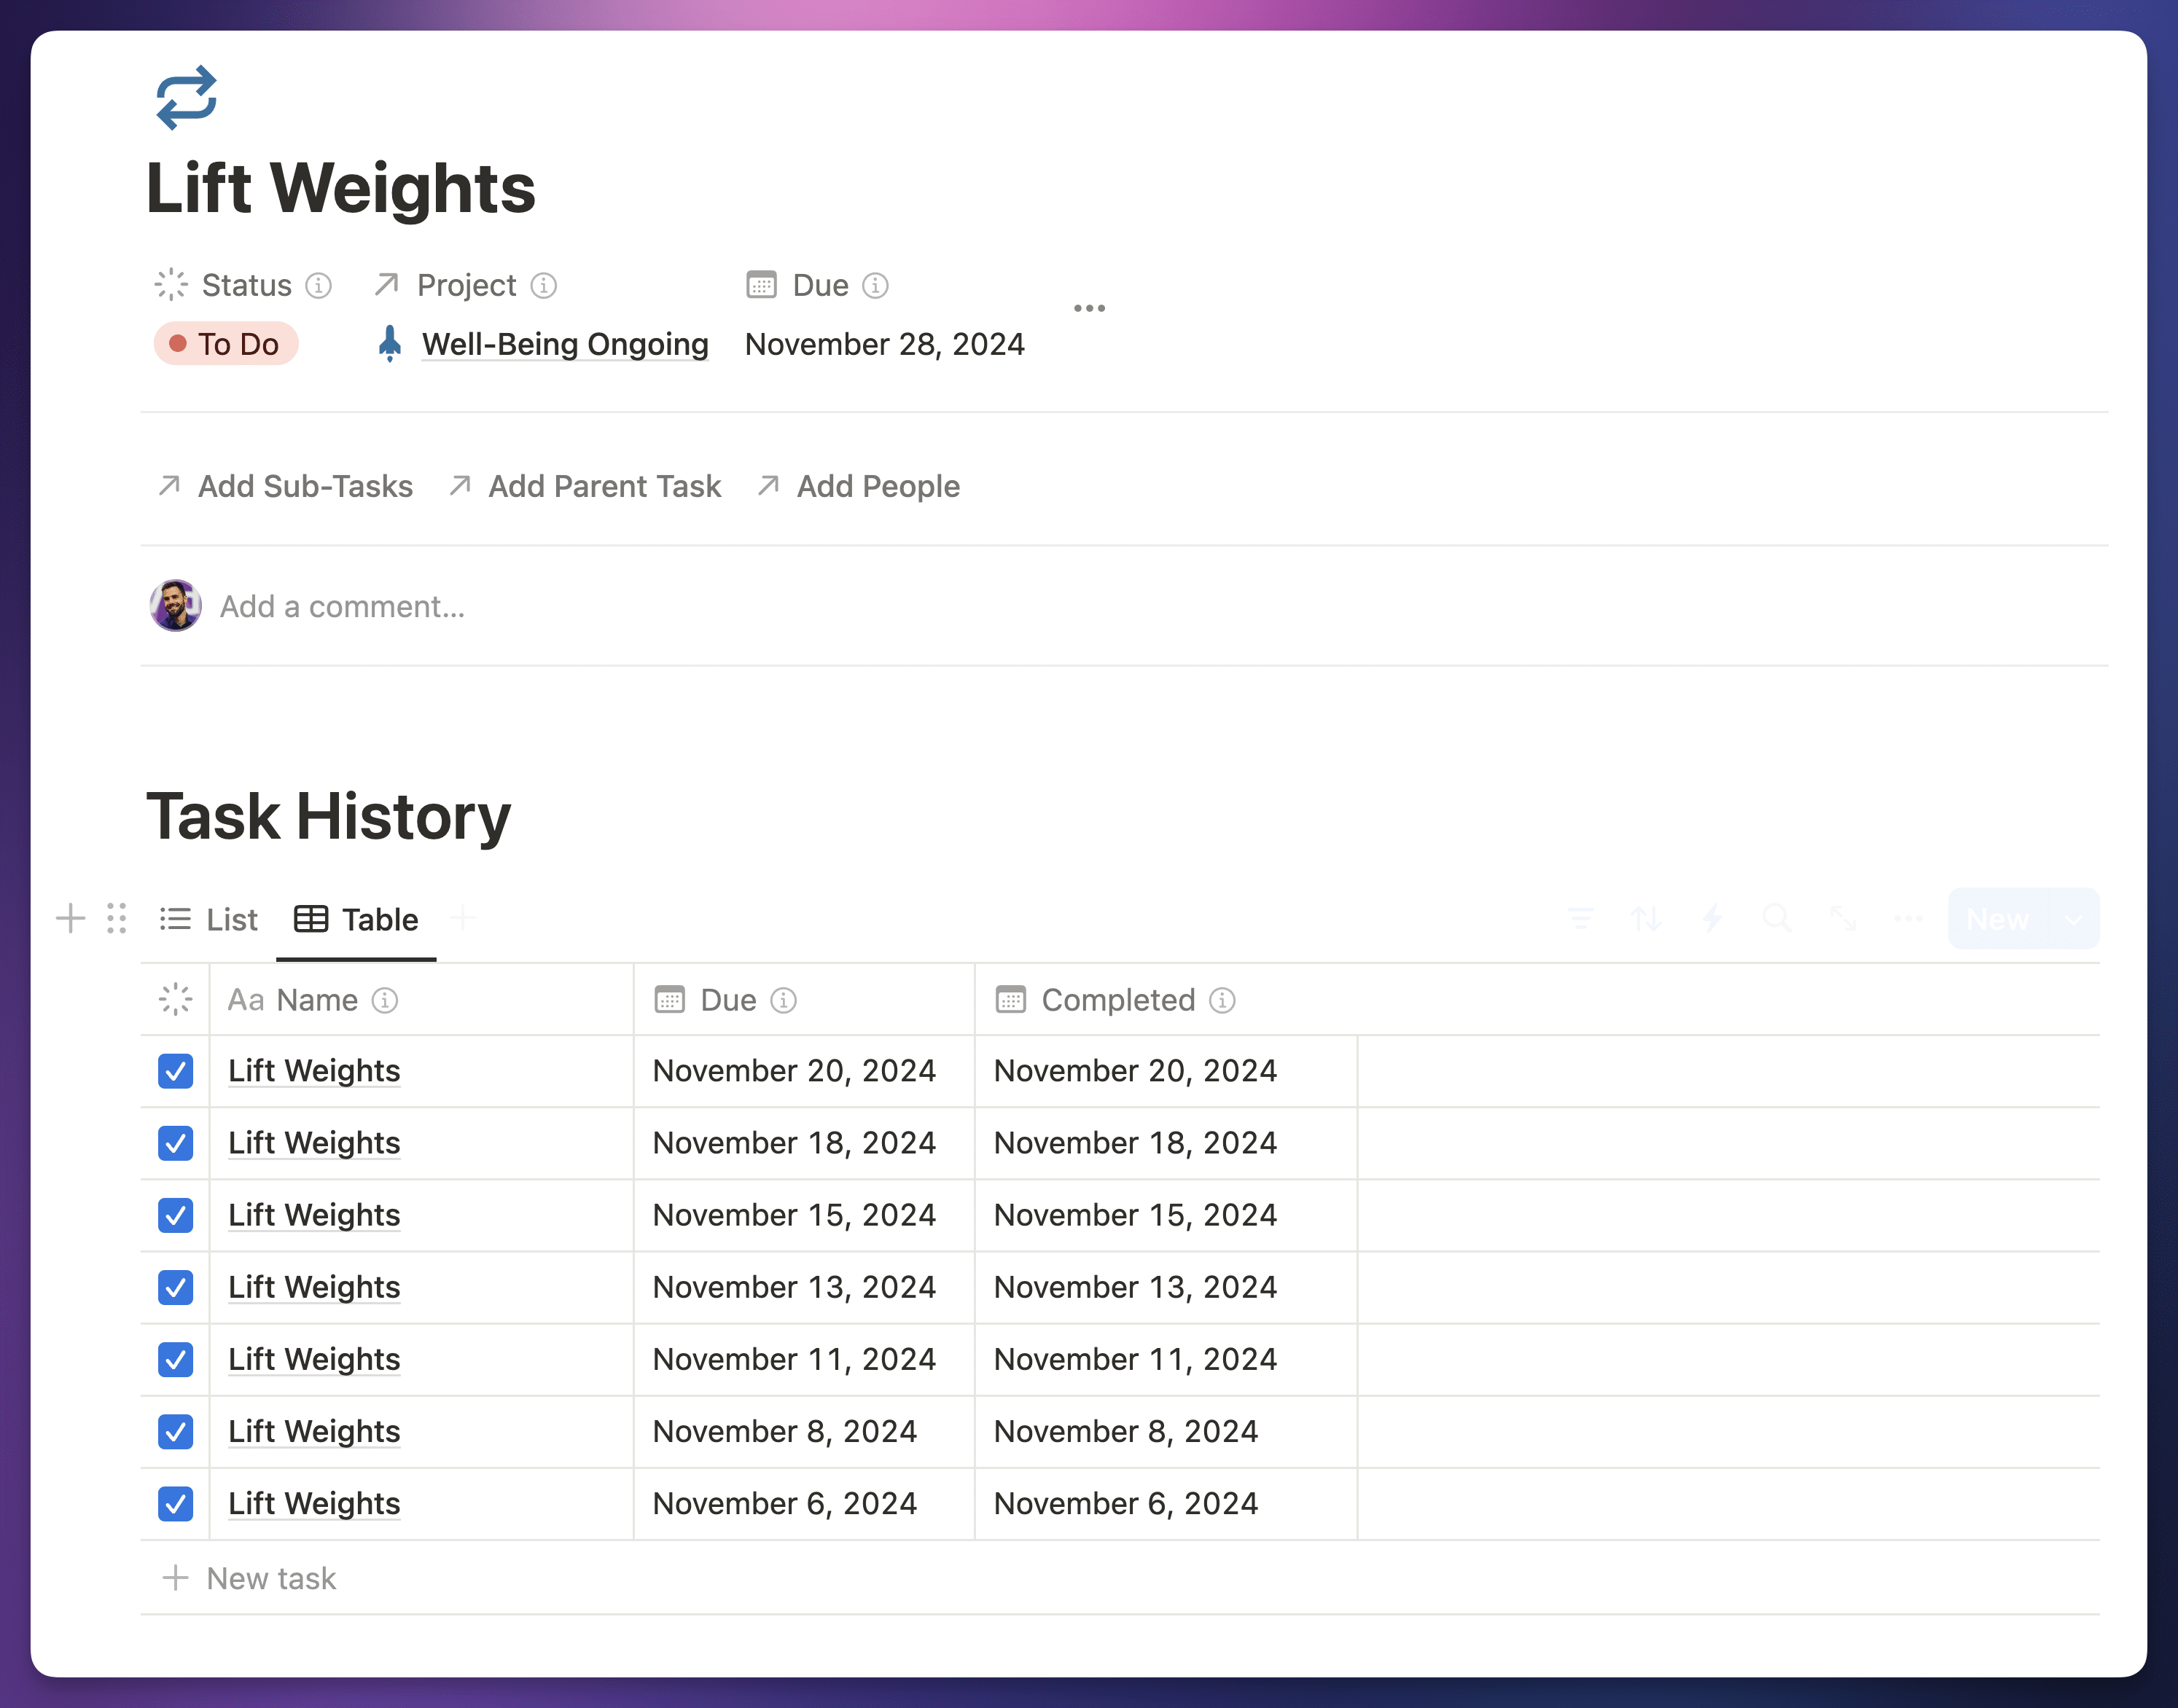Screen dimensions: 2178x1708
Task: Click Add Parent Task
Action: [585, 486]
